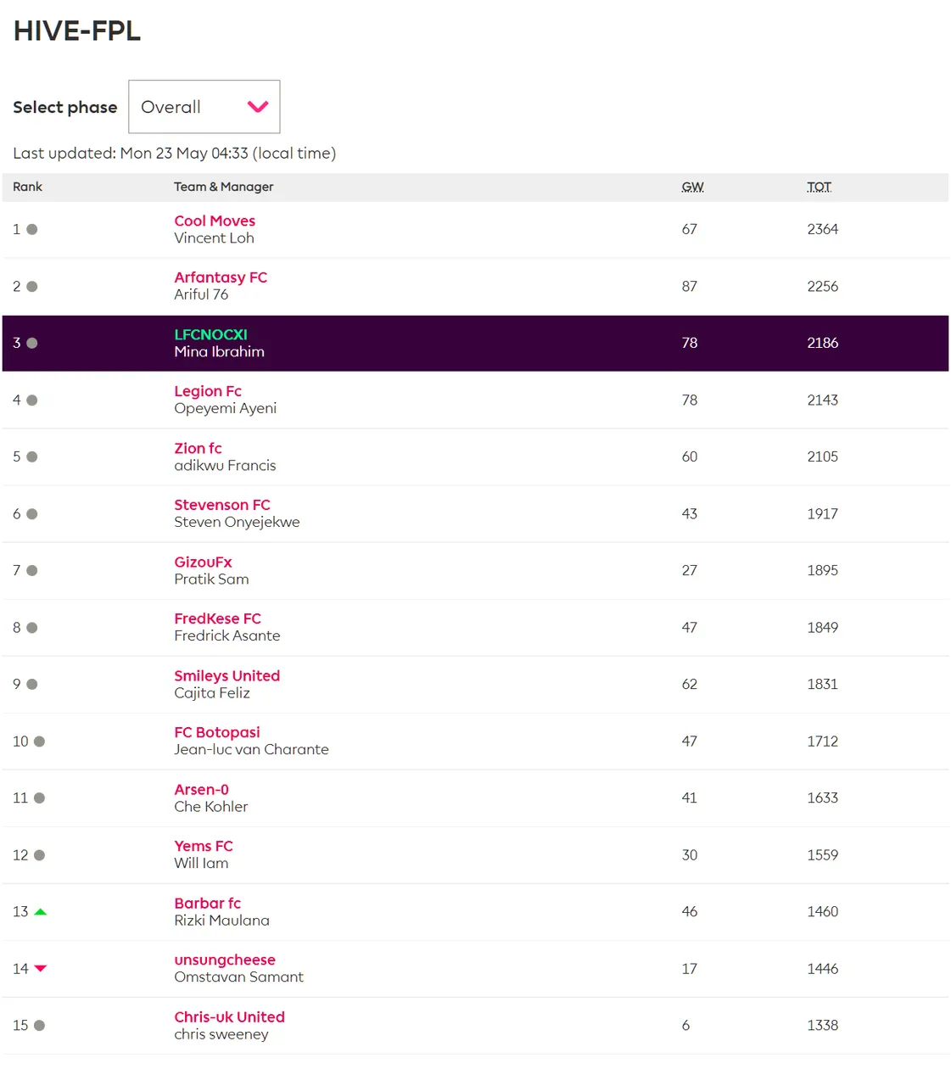951x1086 pixels.
Task: Click the pink chevron beside Overall
Action: (258, 107)
